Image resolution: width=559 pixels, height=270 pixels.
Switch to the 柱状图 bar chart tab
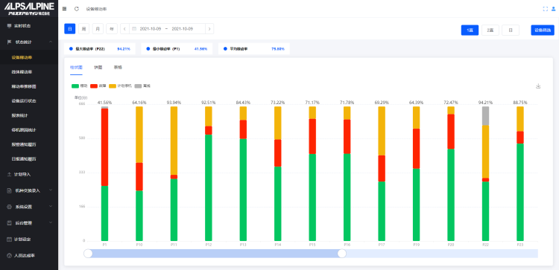point(76,67)
